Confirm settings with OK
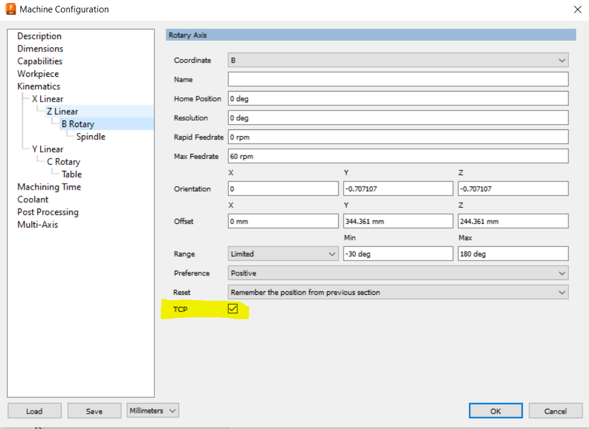The image size is (589, 429). 496,410
